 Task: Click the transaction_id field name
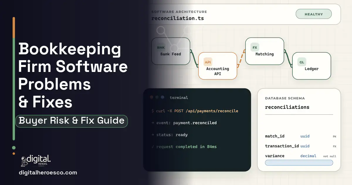[282, 146]
